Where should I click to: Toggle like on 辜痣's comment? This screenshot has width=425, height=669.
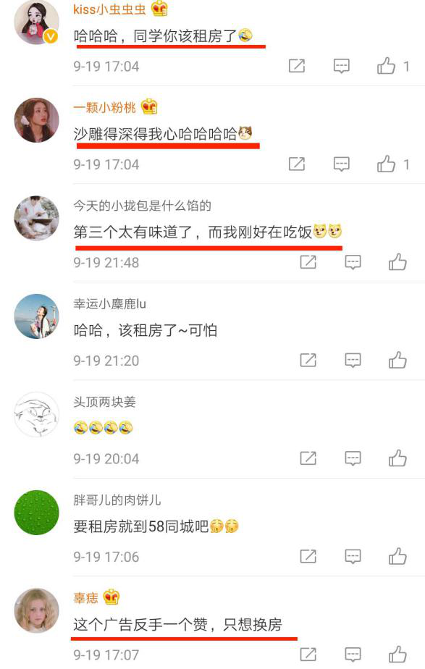coord(397,655)
